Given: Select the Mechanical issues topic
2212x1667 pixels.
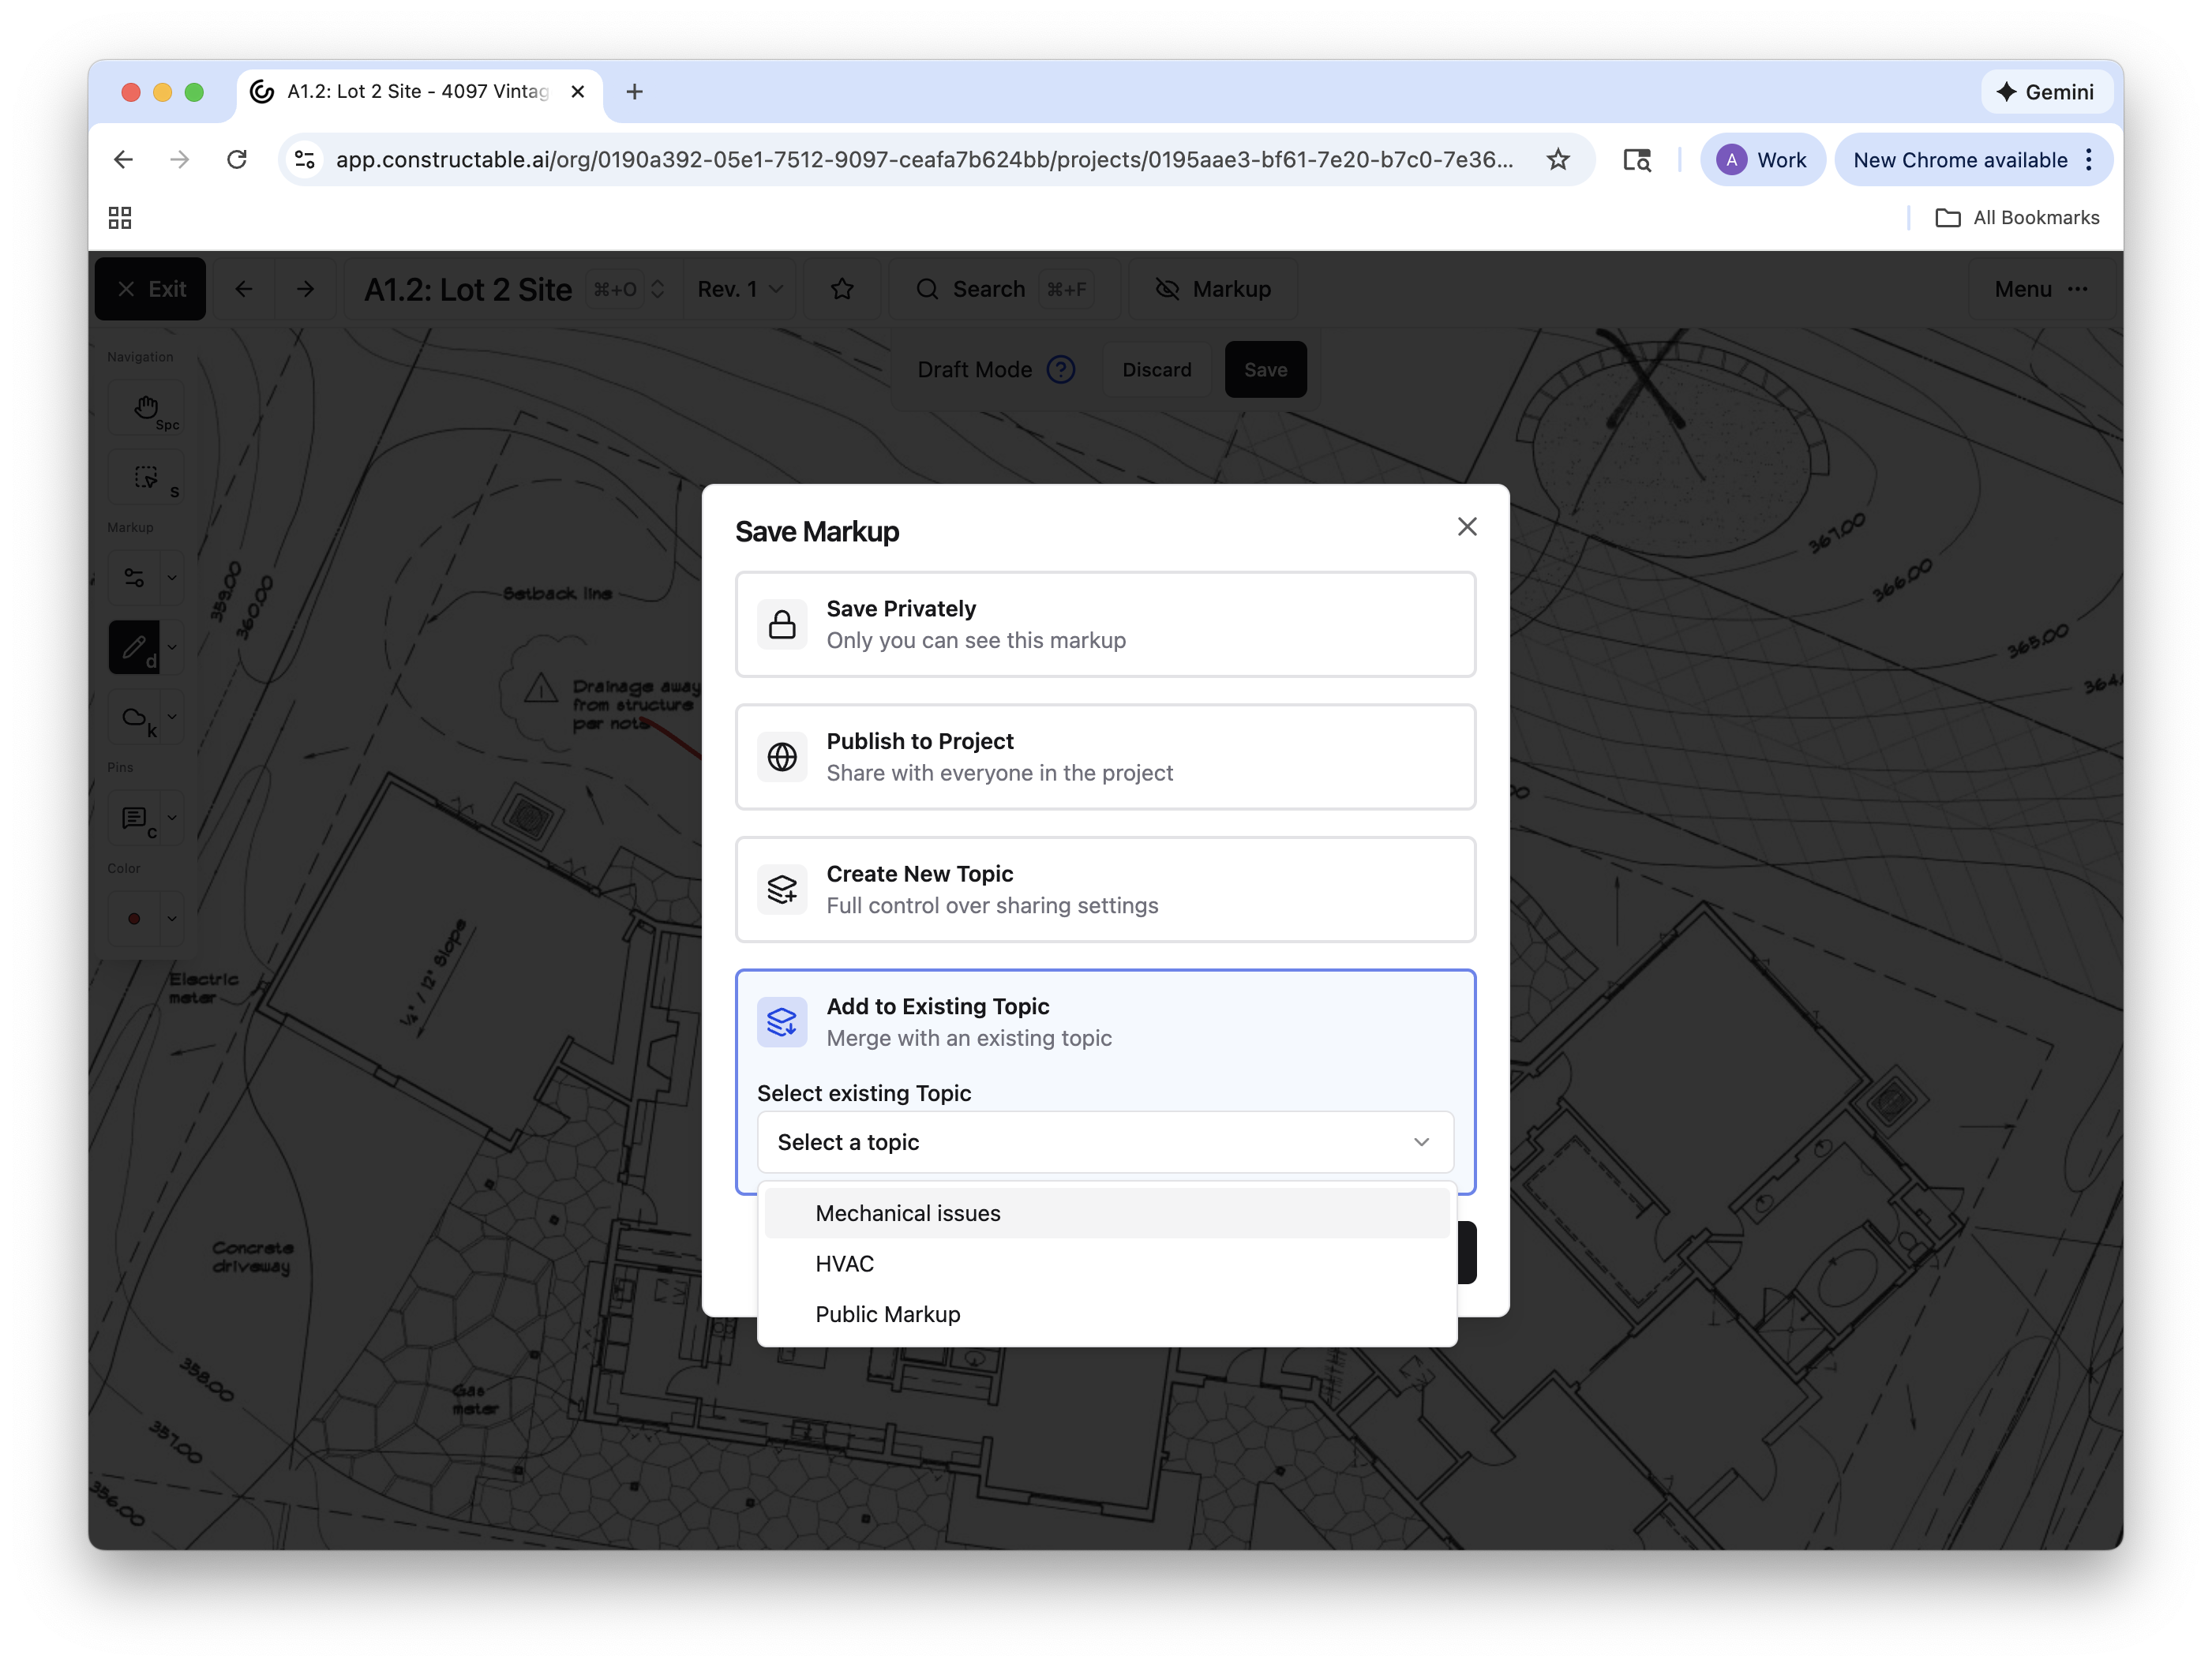Looking at the screenshot, I should click(x=1107, y=1213).
